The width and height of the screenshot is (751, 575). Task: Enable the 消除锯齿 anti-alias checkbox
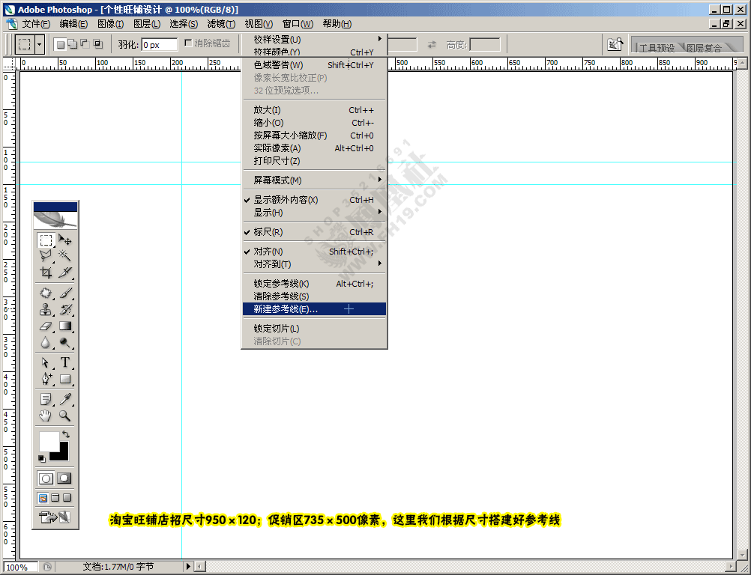(x=188, y=43)
